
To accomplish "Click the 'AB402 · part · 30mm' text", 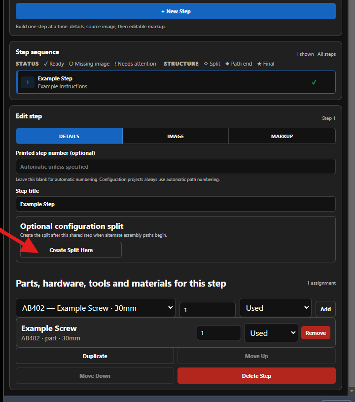I will coord(50,338).
